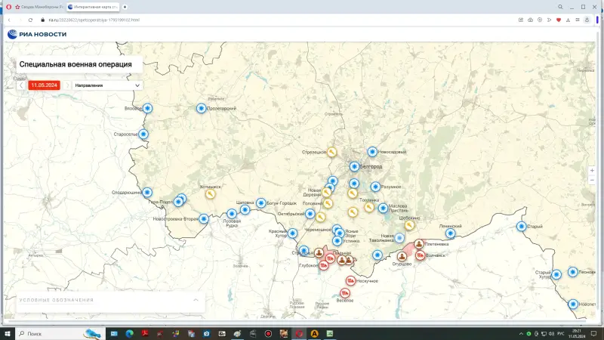Image resolution: width=604 pixels, height=340 pixels.
Task: Go to previous date with left arrow
Action: (21, 85)
